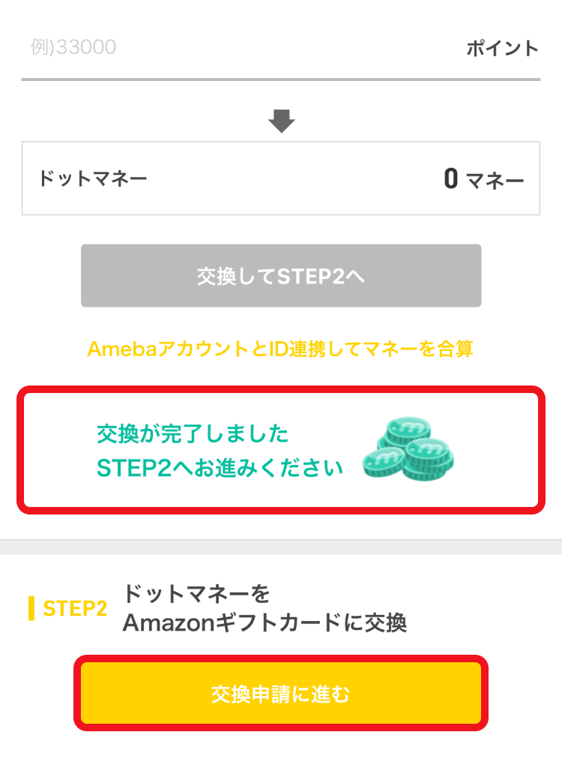562x780 pixels.
Task: Click the yellow bar beside STEP2
Action: pos(31,608)
